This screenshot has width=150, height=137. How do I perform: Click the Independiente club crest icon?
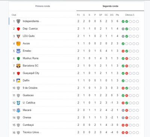pos(18,21)
